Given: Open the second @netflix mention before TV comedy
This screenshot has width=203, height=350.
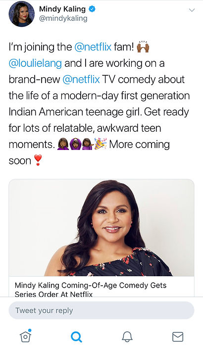Looking at the screenshot, I should click(81, 80).
